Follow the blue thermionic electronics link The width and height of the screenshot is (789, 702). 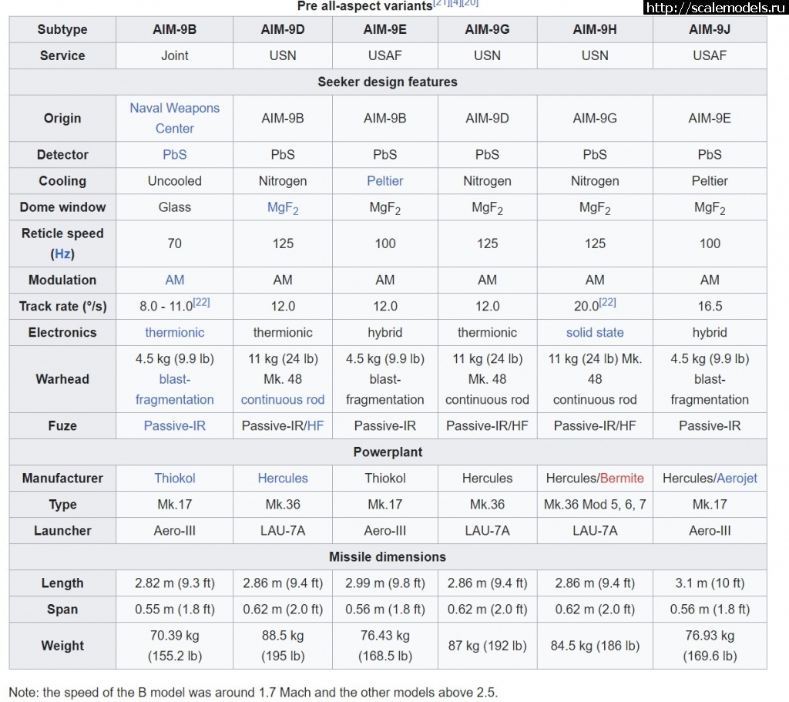tap(174, 332)
